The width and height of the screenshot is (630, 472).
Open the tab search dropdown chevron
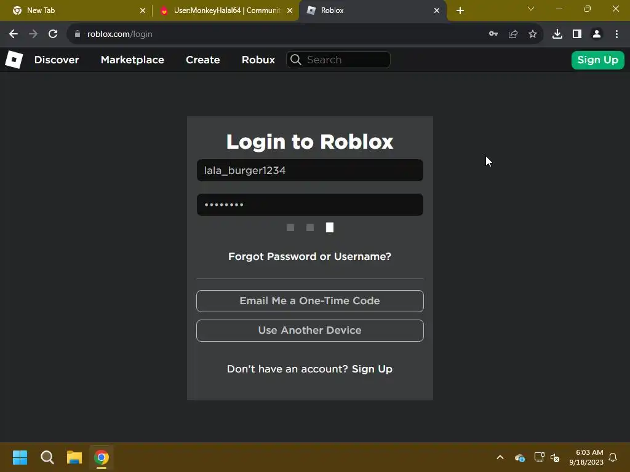click(x=531, y=9)
